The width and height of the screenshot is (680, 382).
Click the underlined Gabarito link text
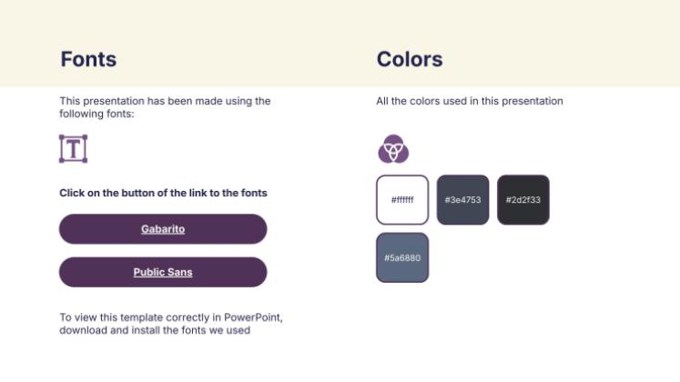163,229
